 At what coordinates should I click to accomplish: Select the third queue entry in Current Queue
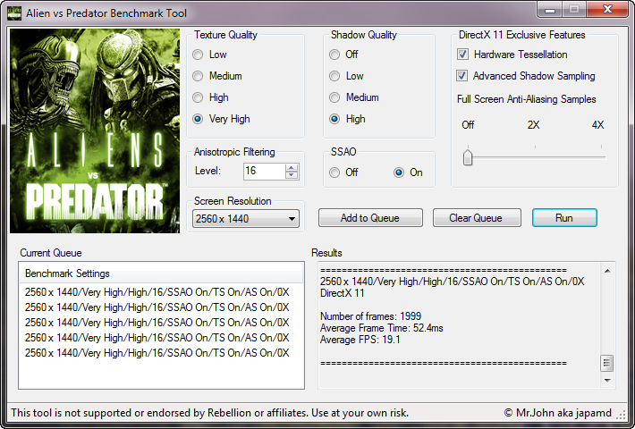point(157,323)
